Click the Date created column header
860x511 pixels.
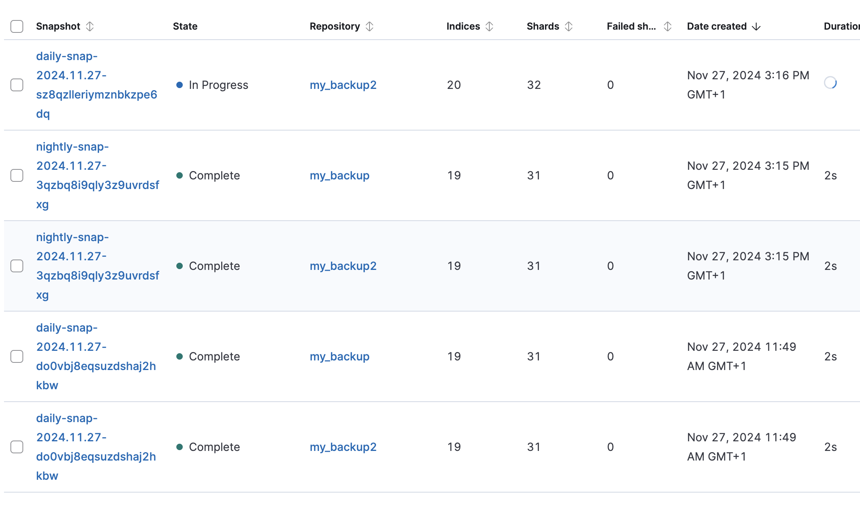717,26
